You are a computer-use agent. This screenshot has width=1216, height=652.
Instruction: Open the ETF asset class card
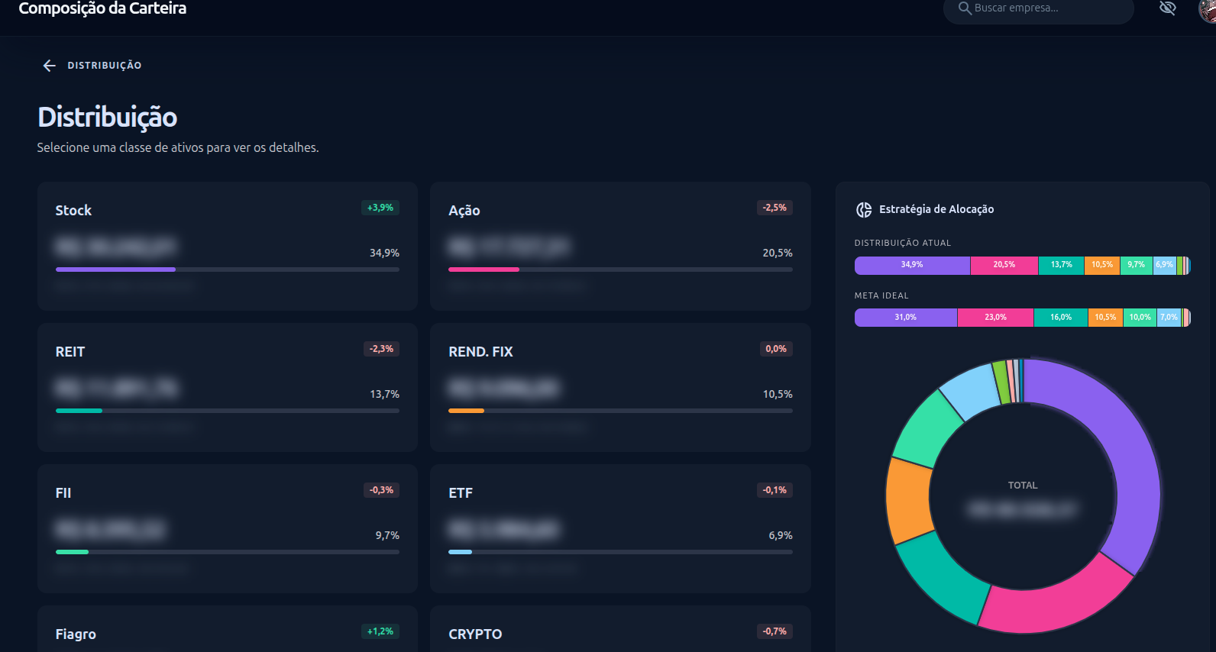620,528
